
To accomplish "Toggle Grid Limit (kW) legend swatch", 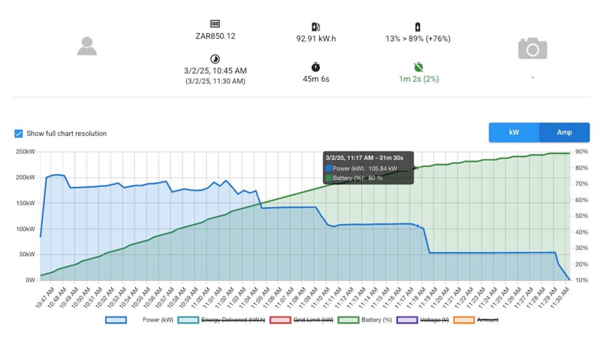I will click(x=280, y=320).
